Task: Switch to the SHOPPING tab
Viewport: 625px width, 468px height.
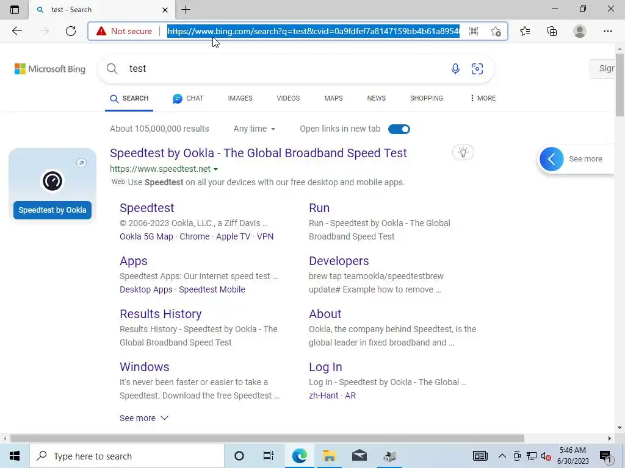Action: (x=427, y=98)
